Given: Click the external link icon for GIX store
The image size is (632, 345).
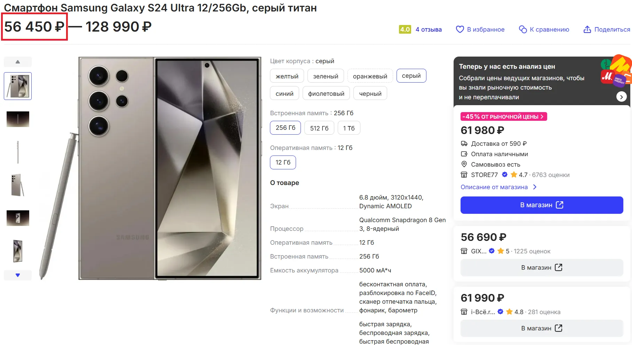Looking at the screenshot, I should 558,267.
